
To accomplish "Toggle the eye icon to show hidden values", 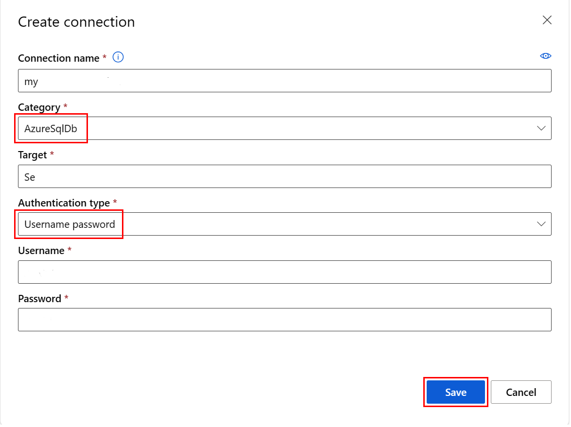I will pyautogui.click(x=546, y=56).
